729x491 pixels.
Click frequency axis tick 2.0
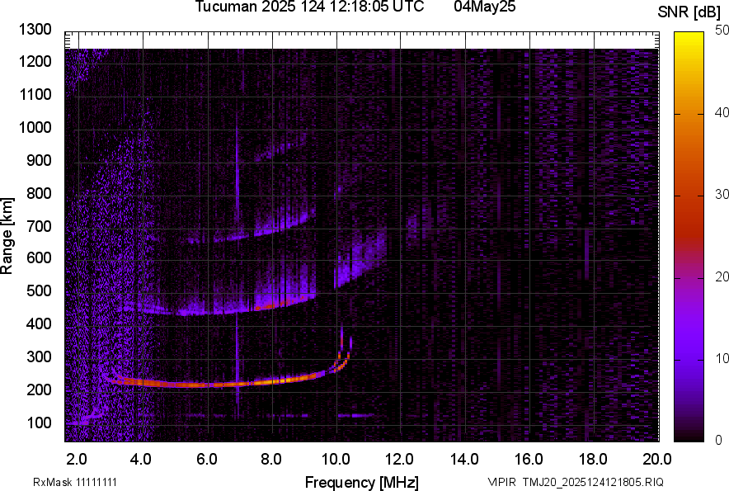(77, 460)
